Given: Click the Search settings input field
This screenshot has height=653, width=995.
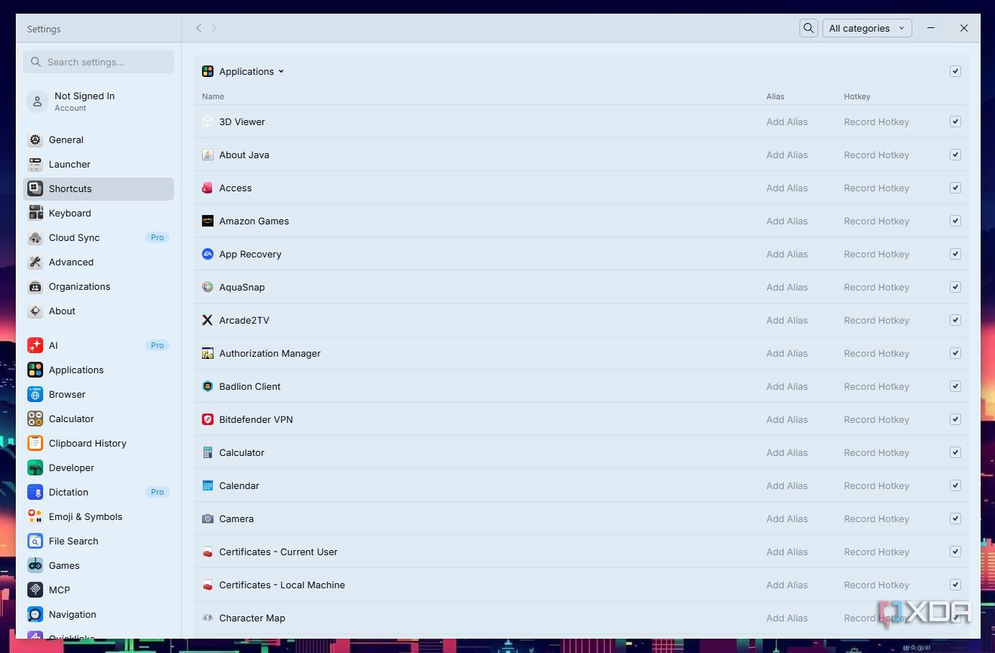Looking at the screenshot, I should click(x=98, y=62).
